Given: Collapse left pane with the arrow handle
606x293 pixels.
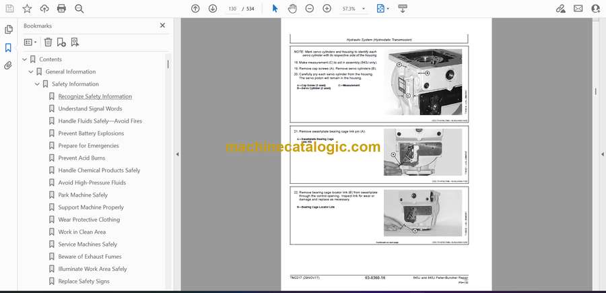Looking at the screenshot, I should [x=177, y=154].
